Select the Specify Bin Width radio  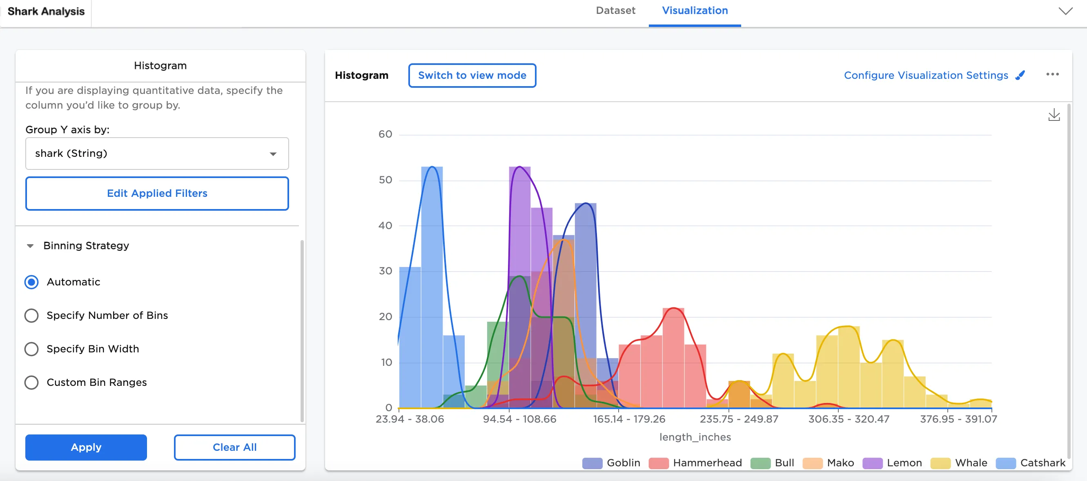(x=31, y=349)
